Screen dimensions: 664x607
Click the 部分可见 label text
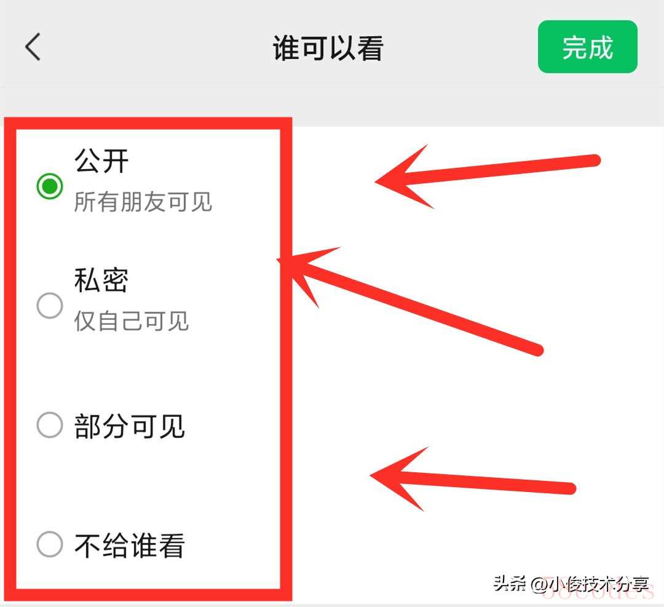click(x=130, y=426)
